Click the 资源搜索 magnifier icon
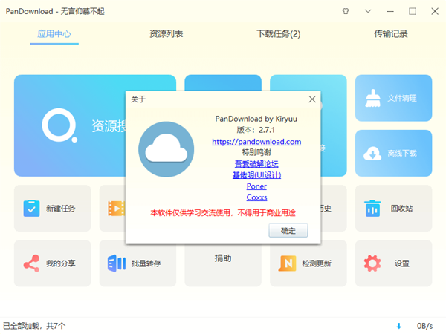Image resolution: width=446 pixels, height=334 pixels. pos(59,125)
